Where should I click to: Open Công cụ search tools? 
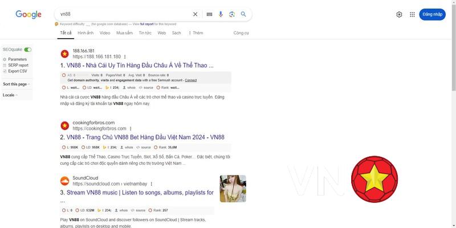coord(241,33)
